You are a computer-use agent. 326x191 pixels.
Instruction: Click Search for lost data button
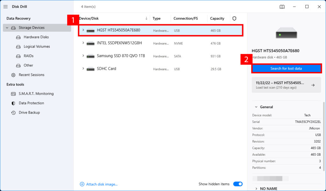(x=286, y=69)
